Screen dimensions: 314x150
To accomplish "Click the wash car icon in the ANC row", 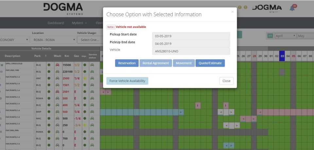I will click(57, 78).
